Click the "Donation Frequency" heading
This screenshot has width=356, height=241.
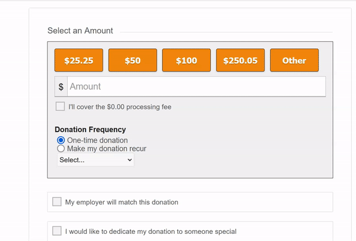(90, 130)
